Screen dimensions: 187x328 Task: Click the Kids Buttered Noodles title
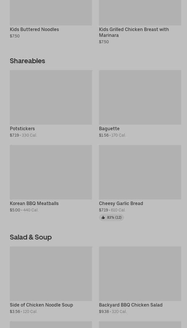point(34,30)
